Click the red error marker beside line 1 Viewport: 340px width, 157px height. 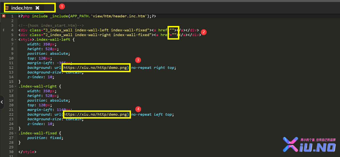[x=4, y=16]
